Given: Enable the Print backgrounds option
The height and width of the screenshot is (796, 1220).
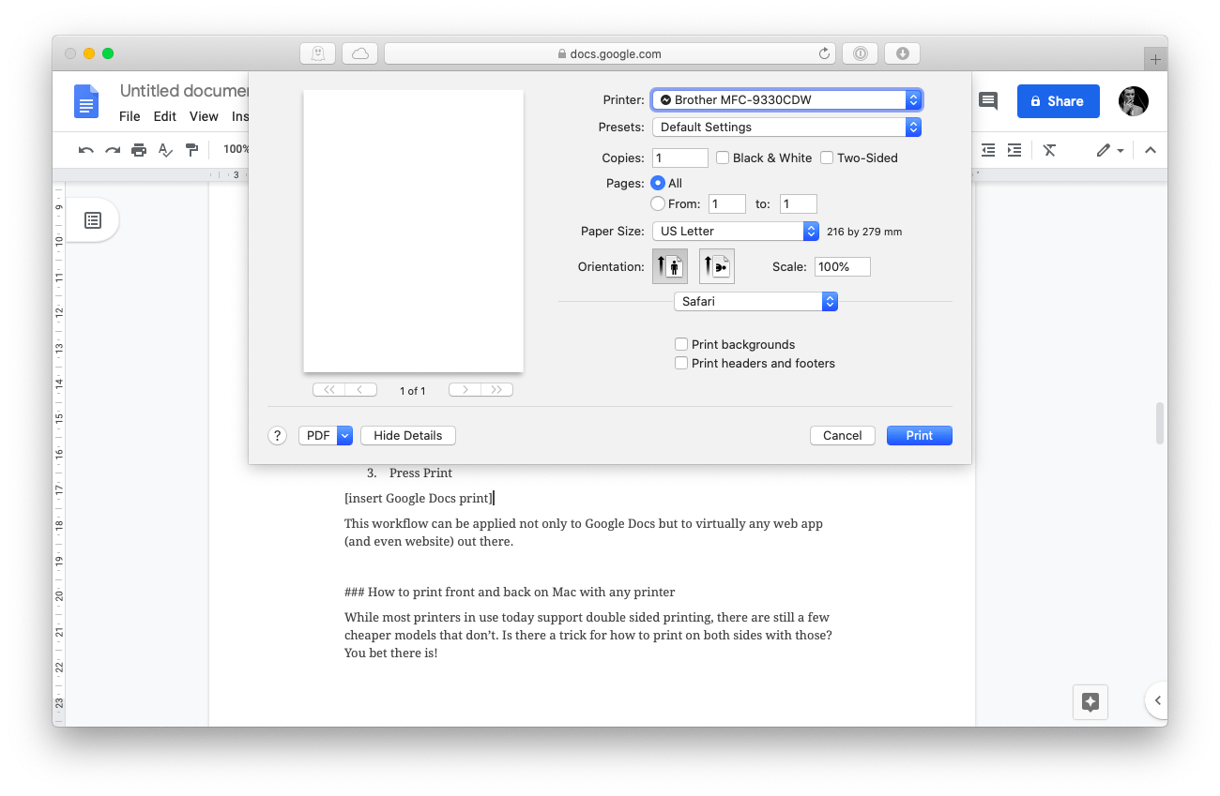Looking at the screenshot, I should click(681, 344).
